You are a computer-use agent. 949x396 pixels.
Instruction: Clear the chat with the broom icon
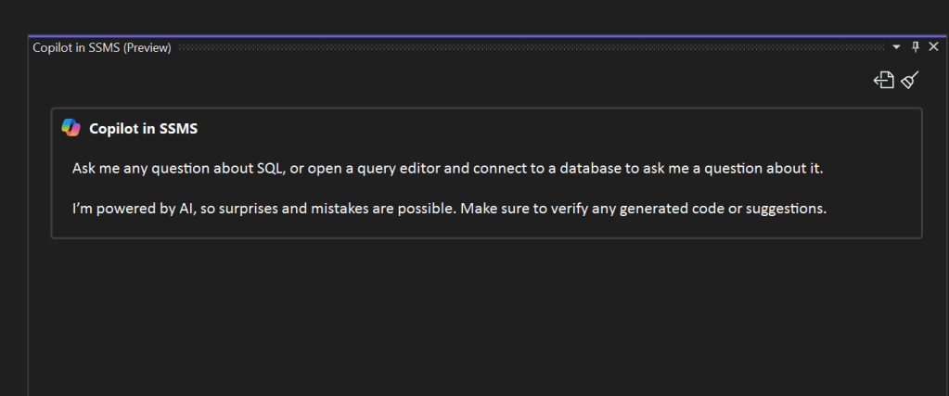click(910, 81)
